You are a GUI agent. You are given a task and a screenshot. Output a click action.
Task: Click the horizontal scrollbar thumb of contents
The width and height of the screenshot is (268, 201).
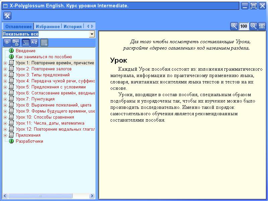[40, 196]
